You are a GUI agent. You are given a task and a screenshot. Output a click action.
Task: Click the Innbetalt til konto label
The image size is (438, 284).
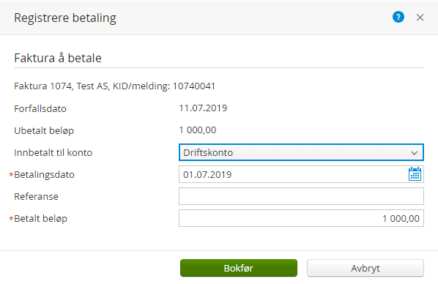53,153
